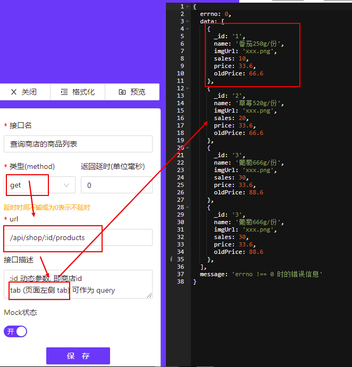352x367 pixels.
Task: Click the url input with /api/shop/:id/products
Action: point(78,237)
